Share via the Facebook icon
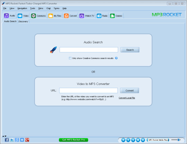This screenshot has height=144, width=187. coord(7,140)
